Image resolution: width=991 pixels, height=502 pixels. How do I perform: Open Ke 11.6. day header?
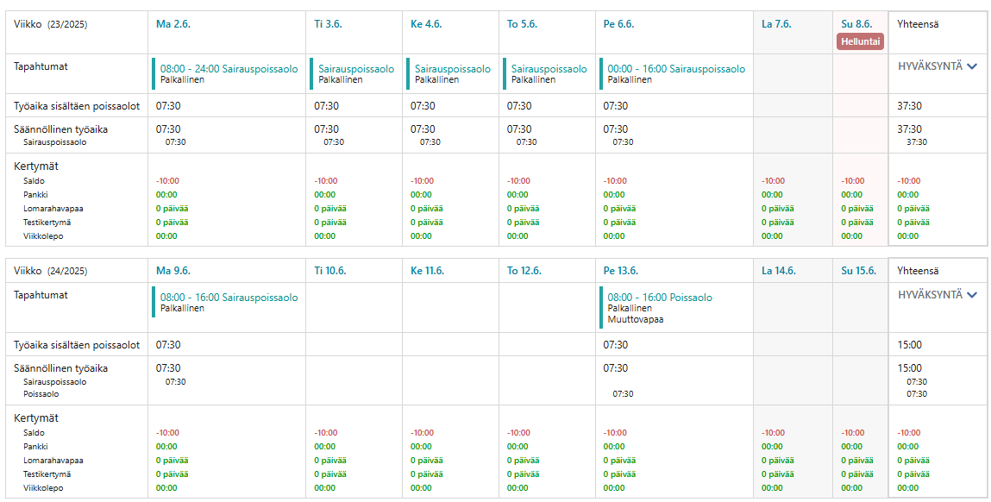click(x=427, y=271)
